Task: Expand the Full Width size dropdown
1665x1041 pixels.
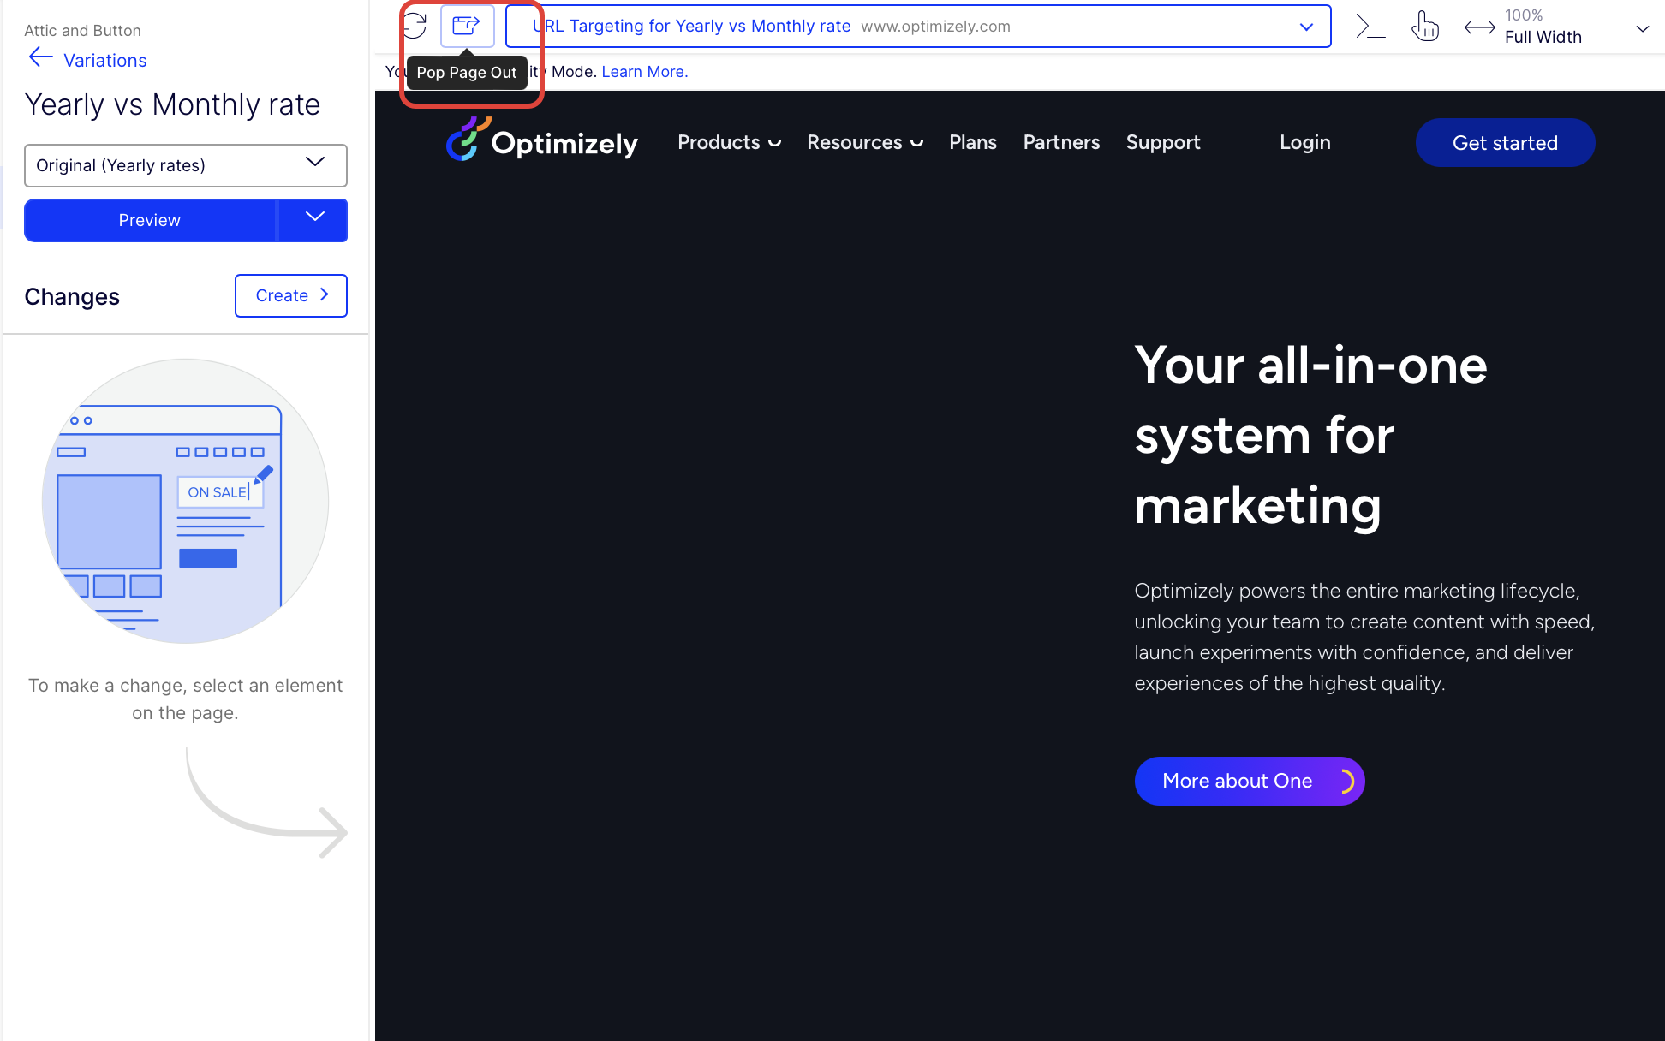Action: [1641, 28]
